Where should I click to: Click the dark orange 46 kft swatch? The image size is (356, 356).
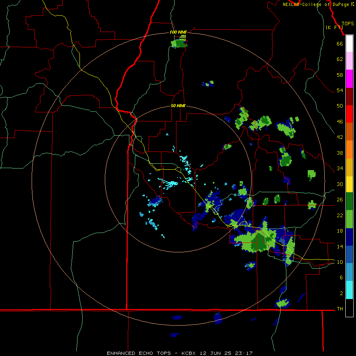point(349,132)
